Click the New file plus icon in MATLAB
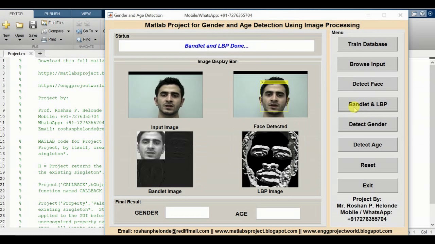This screenshot has height=244, width=435. pyautogui.click(x=6, y=25)
